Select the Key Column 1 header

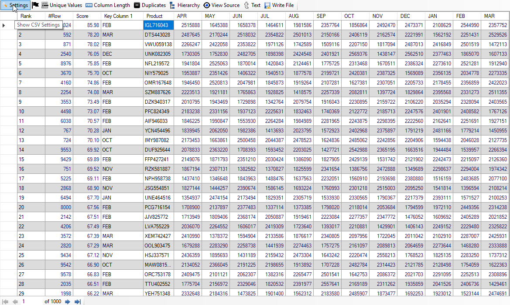click(122, 16)
